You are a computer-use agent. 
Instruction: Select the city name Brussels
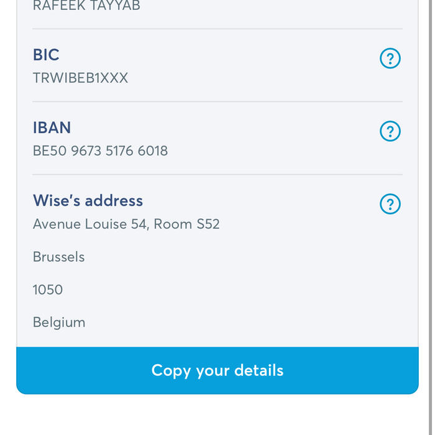58,257
